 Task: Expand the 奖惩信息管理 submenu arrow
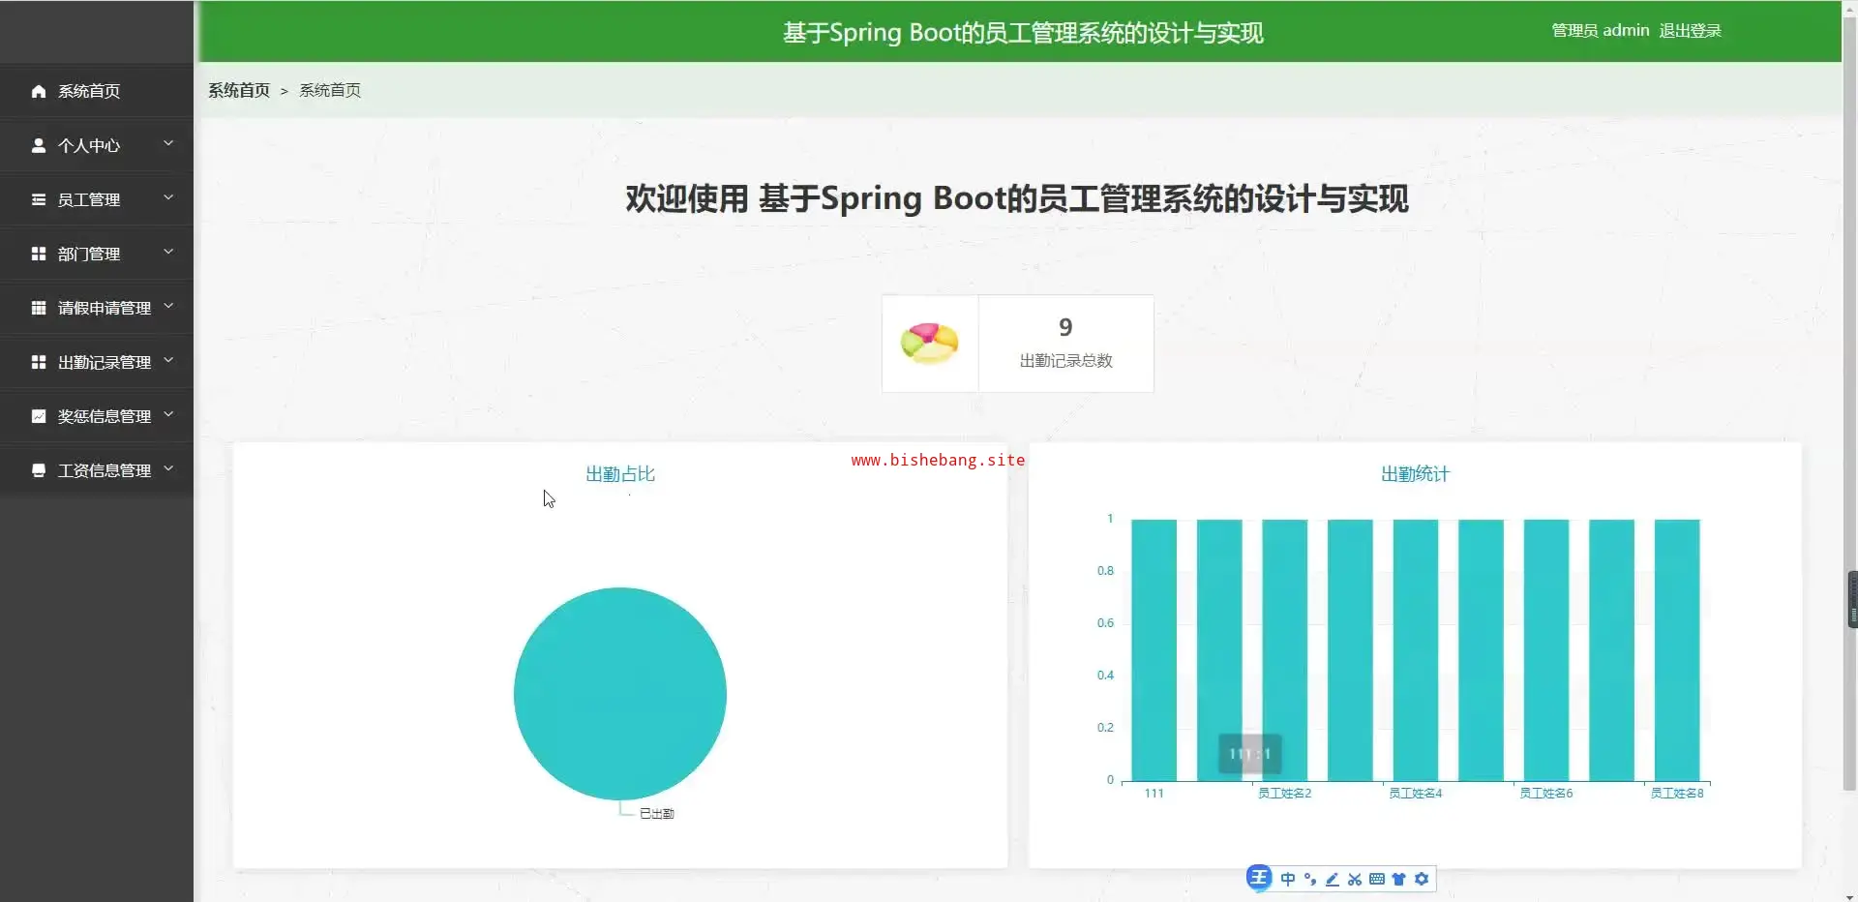[168, 415]
